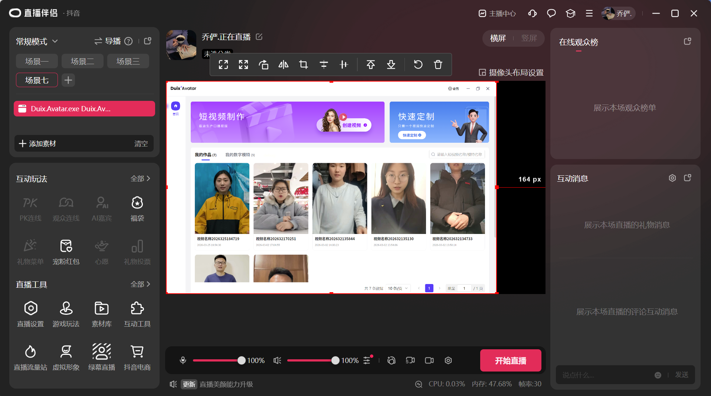Open 素材库 material library

[x=102, y=314]
